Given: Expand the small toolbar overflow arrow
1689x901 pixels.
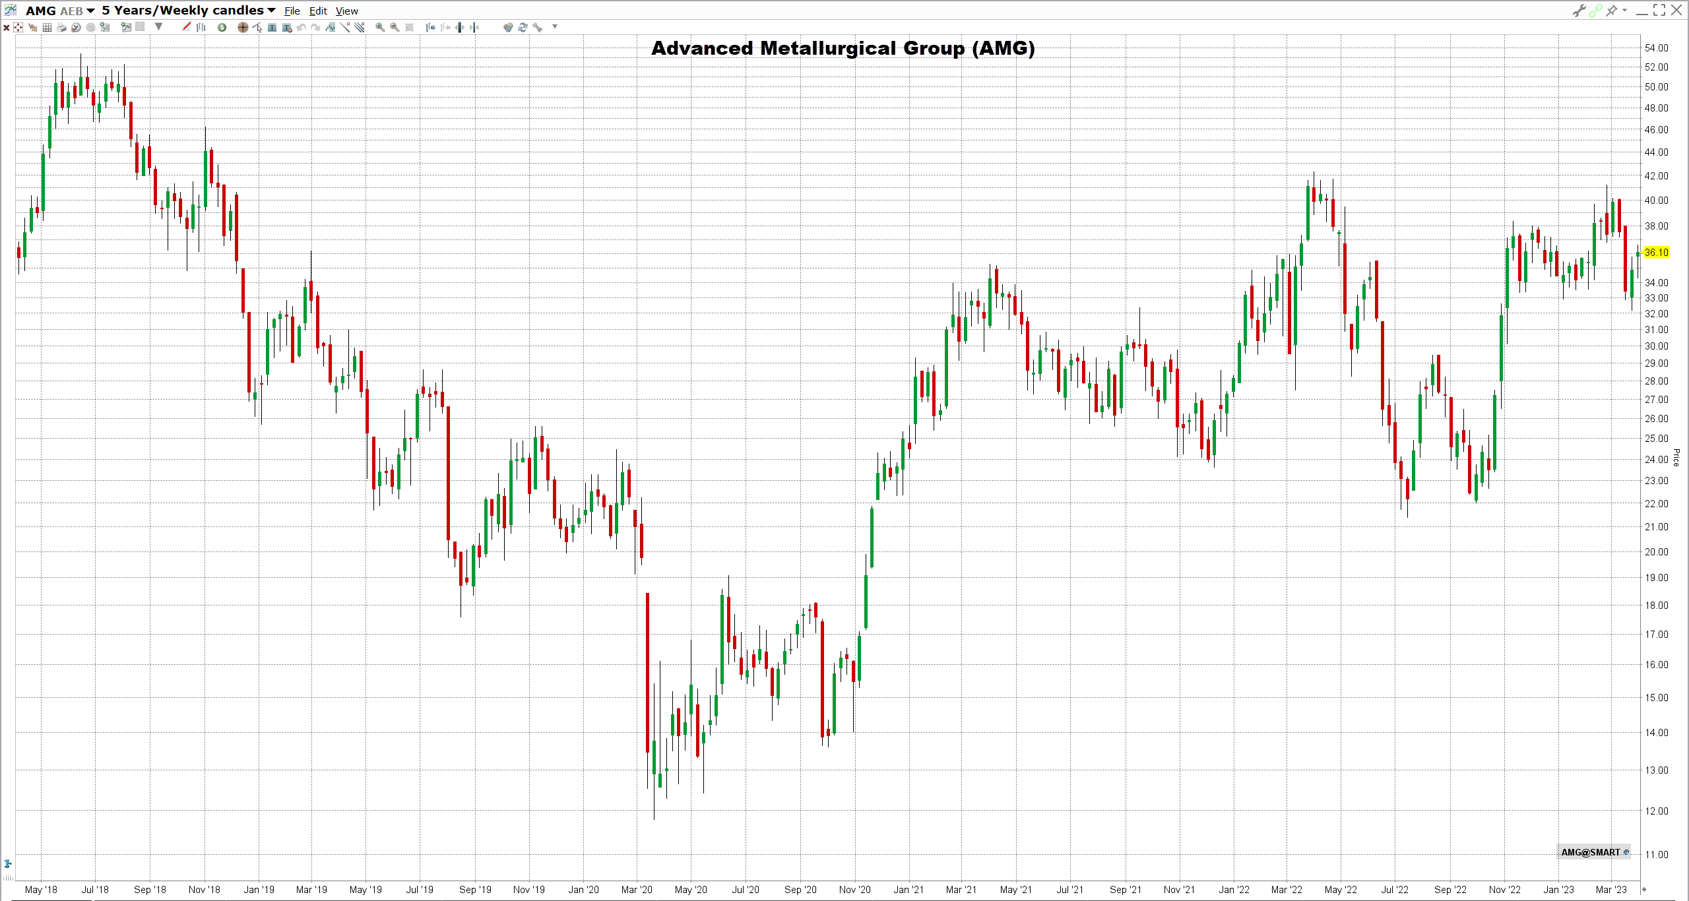Looking at the screenshot, I should click(555, 26).
